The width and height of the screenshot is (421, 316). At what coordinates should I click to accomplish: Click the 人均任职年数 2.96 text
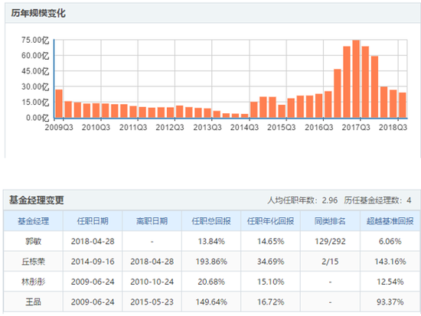302,200
